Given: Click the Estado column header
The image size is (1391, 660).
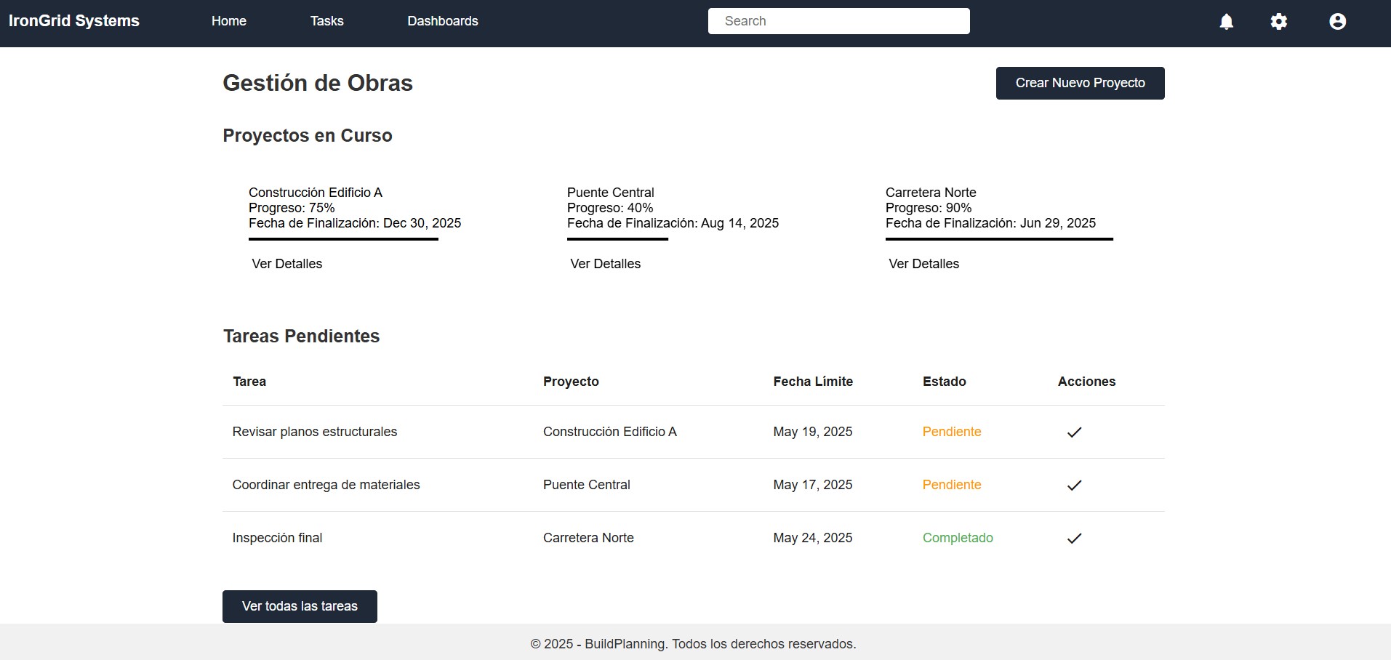Looking at the screenshot, I should click(x=945, y=382).
